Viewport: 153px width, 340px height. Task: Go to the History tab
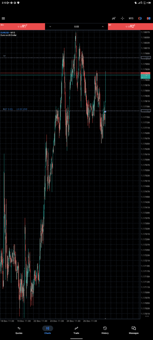tap(105, 330)
